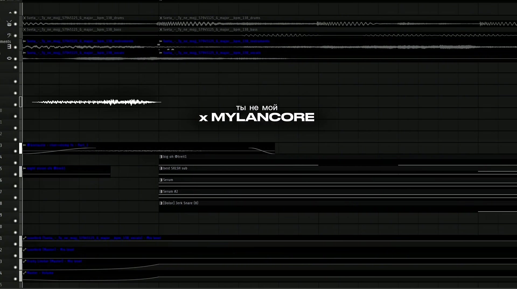Click the audio clip icon of the first clip on the piano-keys track

tap(25, 41)
